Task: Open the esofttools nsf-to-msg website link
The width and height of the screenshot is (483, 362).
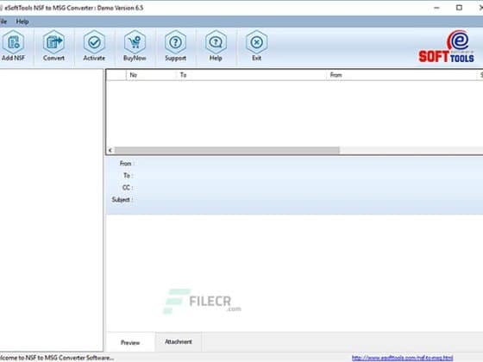Action: [x=402, y=358]
